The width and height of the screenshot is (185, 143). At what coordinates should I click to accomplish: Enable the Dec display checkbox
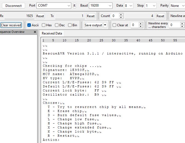[x=57, y=25]
